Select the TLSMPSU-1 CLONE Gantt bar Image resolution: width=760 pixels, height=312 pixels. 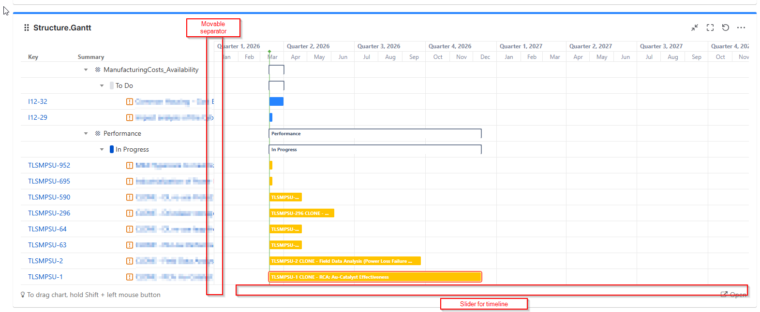[x=375, y=277]
